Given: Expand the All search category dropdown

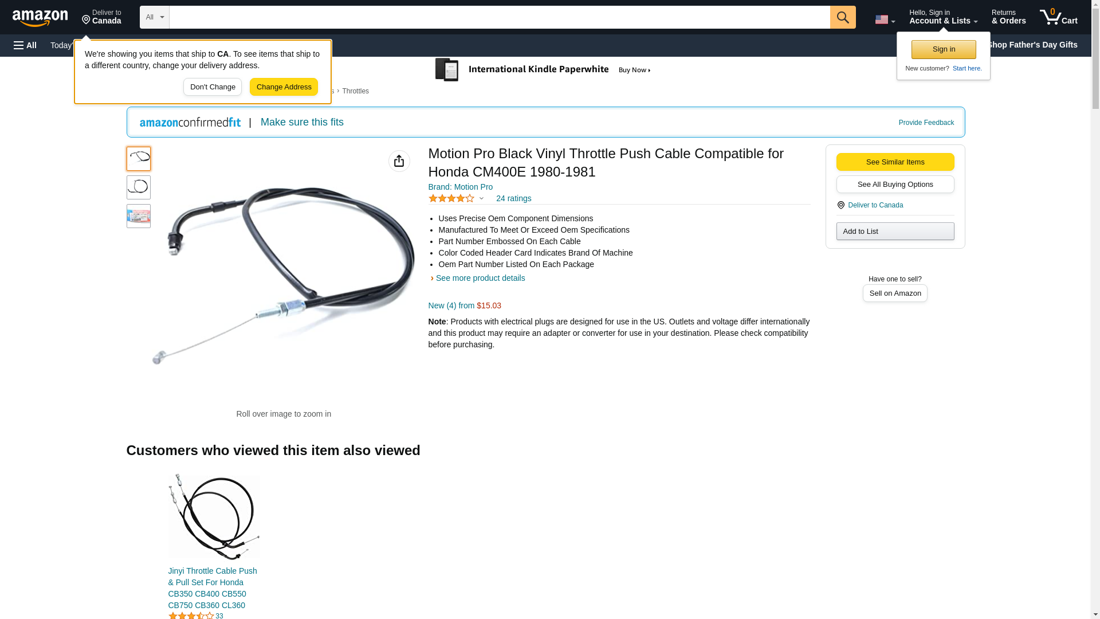Looking at the screenshot, I should pyautogui.click(x=155, y=17).
